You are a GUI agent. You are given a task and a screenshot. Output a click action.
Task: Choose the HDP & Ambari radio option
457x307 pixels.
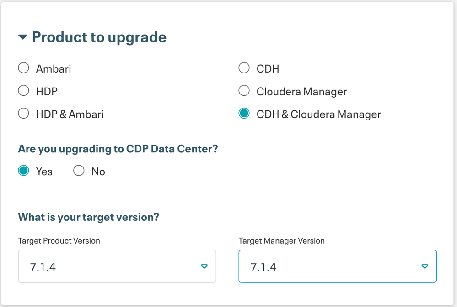[23, 114]
